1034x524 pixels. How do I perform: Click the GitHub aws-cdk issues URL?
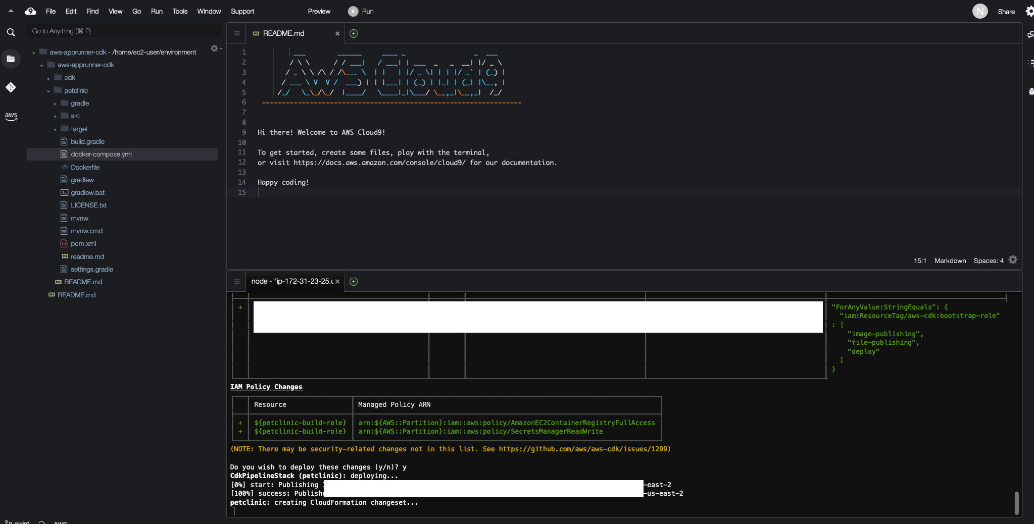584,449
